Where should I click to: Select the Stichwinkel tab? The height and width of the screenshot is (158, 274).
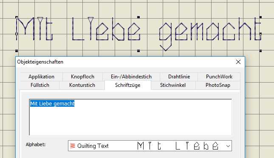pos(173,85)
